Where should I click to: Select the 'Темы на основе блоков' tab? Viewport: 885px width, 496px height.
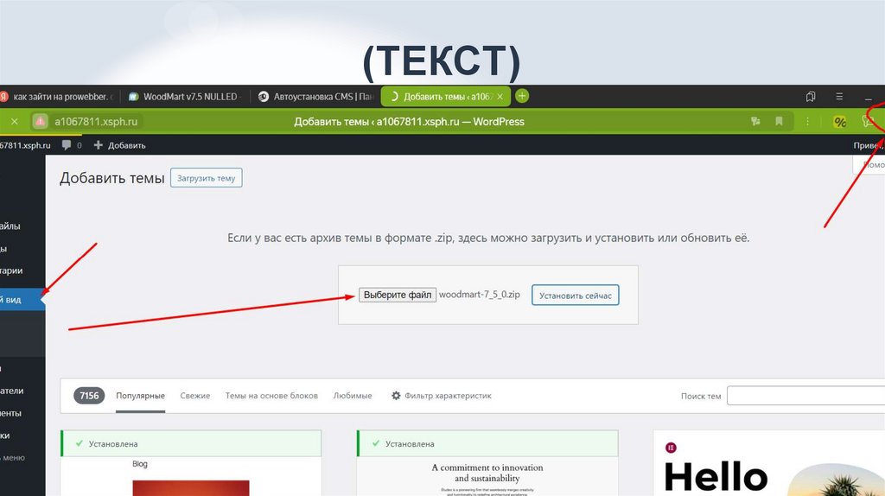[x=271, y=396]
